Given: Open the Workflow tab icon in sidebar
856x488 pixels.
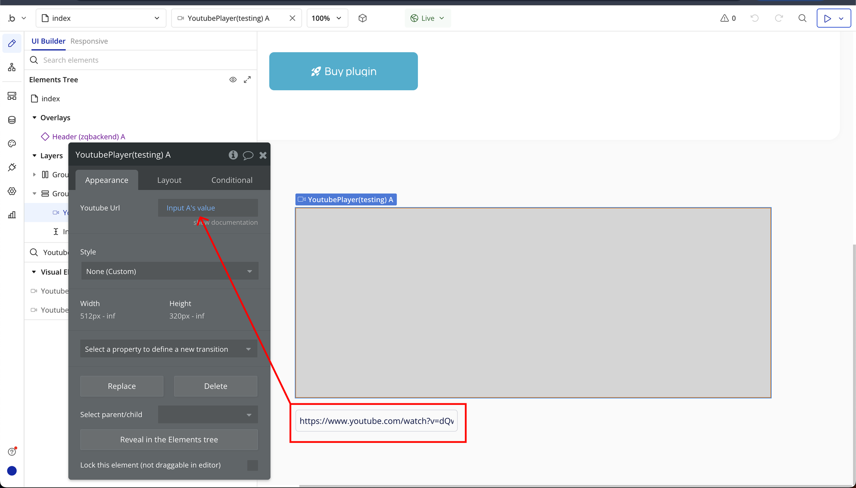Looking at the screenshot, I should point(12,67).
